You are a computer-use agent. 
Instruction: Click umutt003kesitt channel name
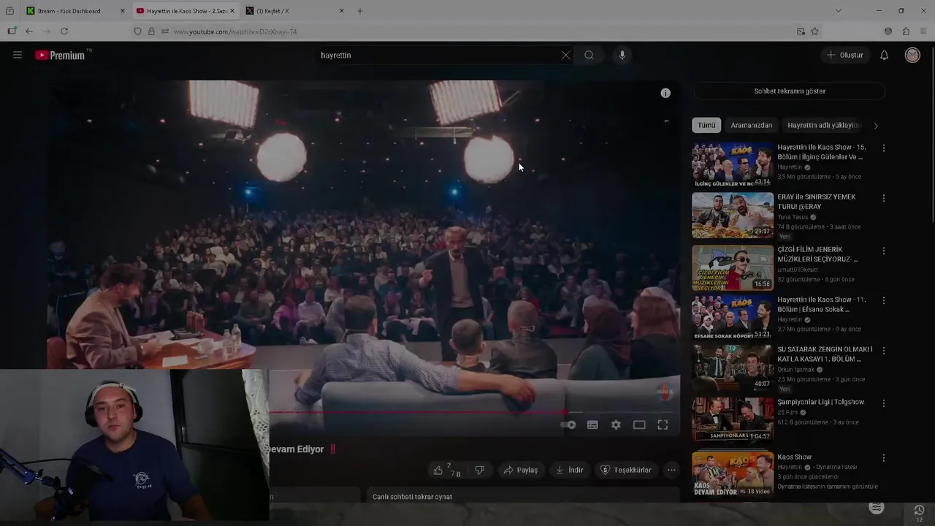[x=798, y=270]
